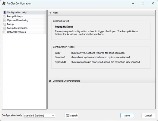Click the 'Basic' mode description label

coord(57,53)
